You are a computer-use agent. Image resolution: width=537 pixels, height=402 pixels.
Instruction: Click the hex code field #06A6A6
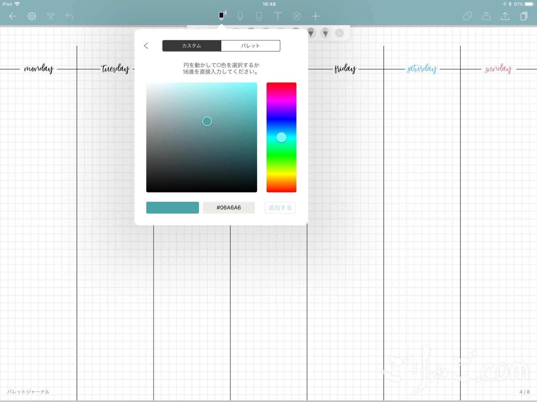click(228, 208)
